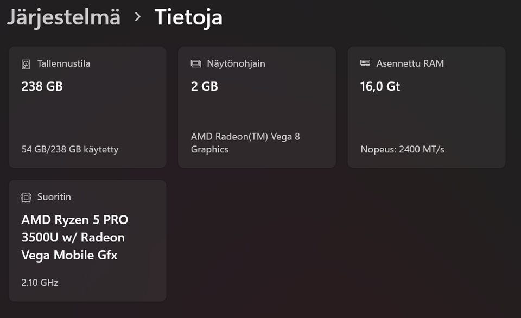The height and width of the screenshot is (318, 521).
Task: Click the Asennettu RAM memory icon
Action: 365,63
